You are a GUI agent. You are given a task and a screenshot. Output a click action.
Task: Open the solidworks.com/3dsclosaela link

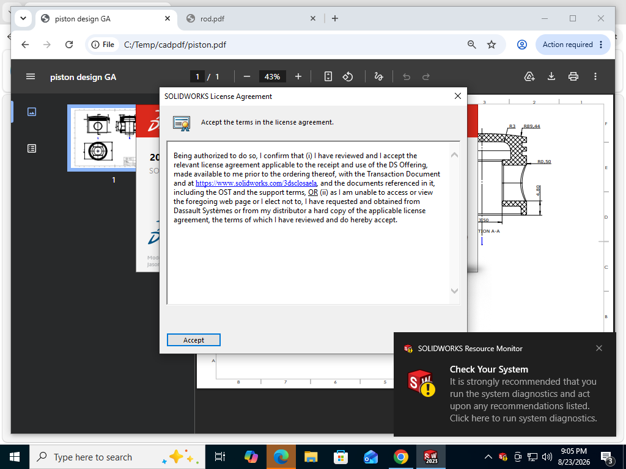click(256, 183)
